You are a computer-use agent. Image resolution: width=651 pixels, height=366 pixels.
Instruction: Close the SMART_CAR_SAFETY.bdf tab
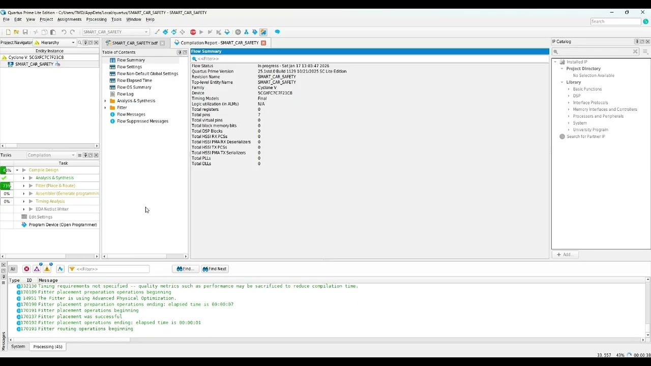pyautogui.click(x=162, y=43)
